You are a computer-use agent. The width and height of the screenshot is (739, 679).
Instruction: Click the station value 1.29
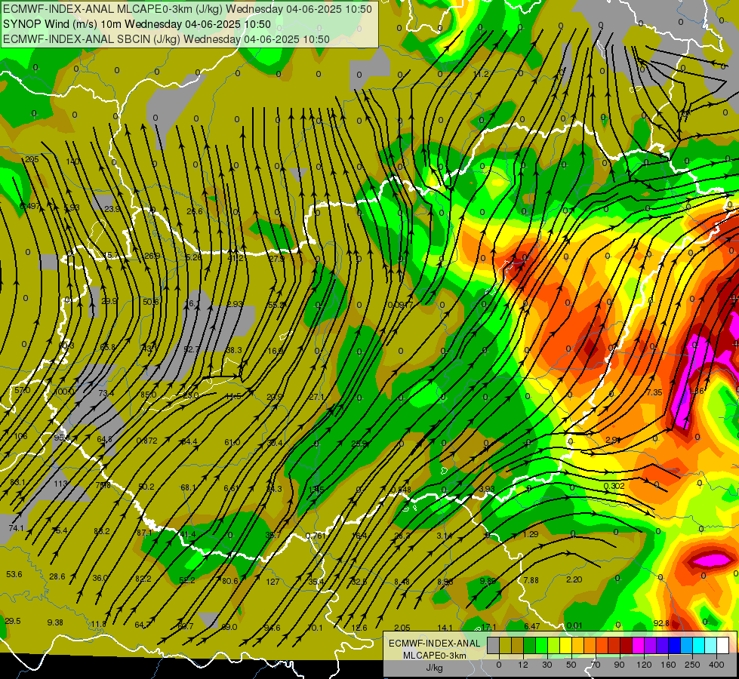tap(530, 534)
